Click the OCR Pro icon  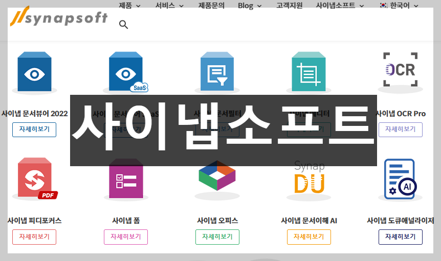click(400, 69)
